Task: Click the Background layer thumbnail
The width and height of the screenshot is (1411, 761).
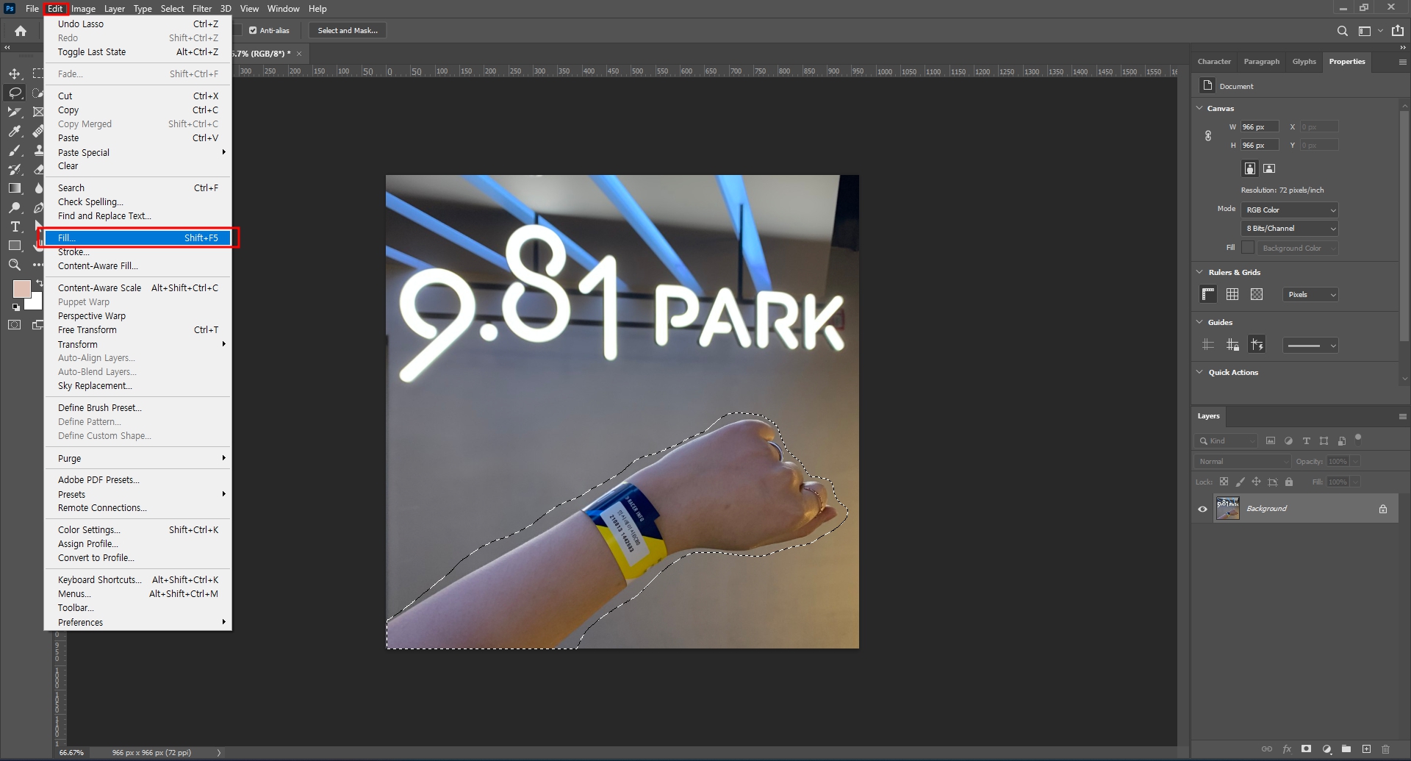Action: pos(1227,509)
